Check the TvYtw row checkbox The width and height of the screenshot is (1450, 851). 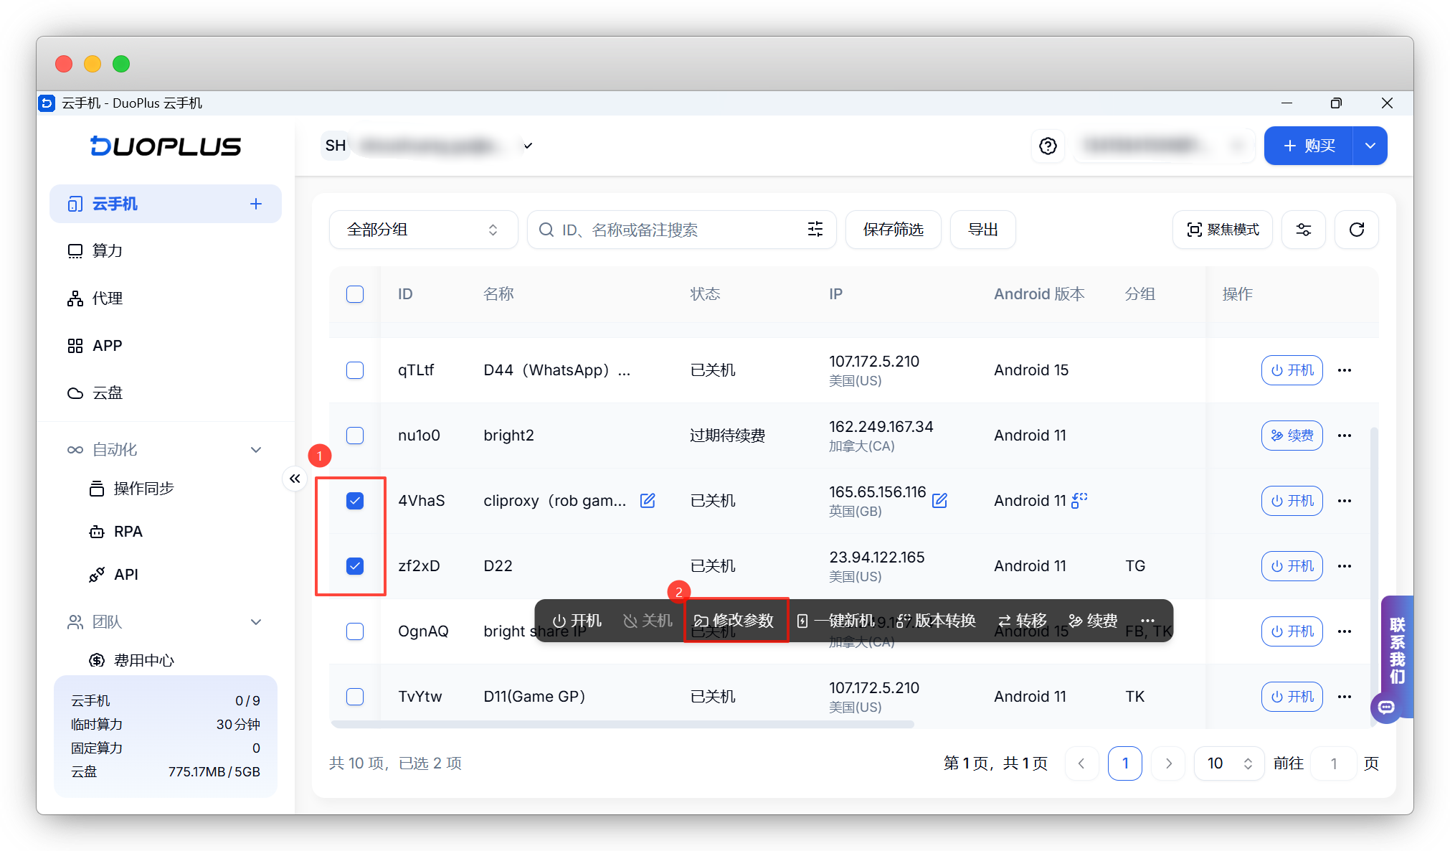[355, 697]
